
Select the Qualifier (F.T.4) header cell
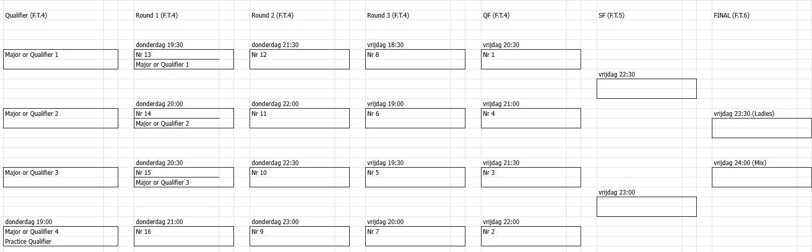26,16
